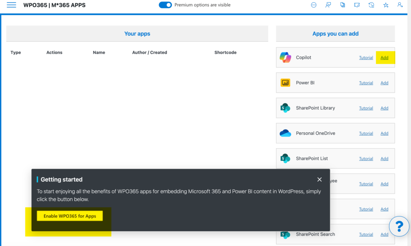Click the screen search magnifier icon

click(357, 5)
